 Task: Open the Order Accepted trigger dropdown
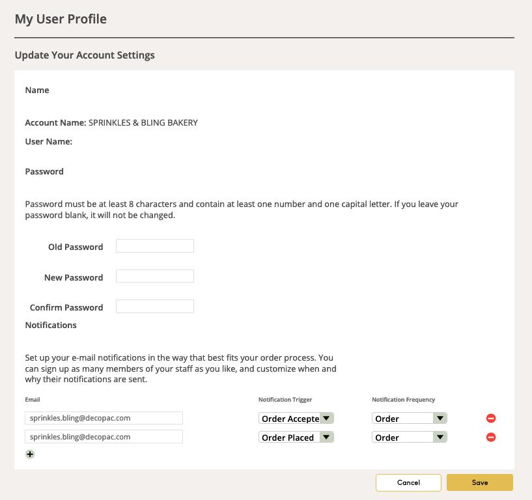click(x=296, y=418)
